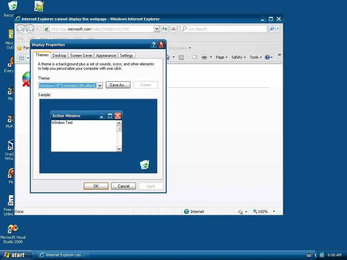Open the Safety menu
Viewport: 347px width, 260px height.
point(239,57)
